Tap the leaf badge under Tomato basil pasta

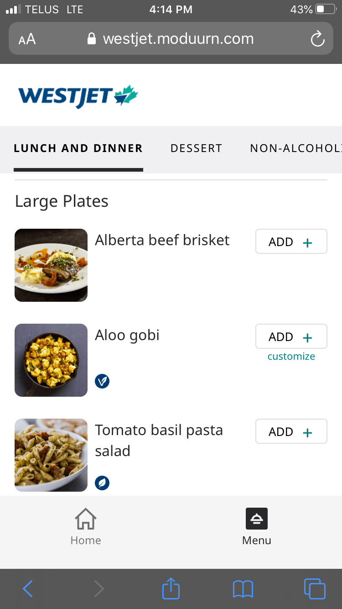point(102,483)
